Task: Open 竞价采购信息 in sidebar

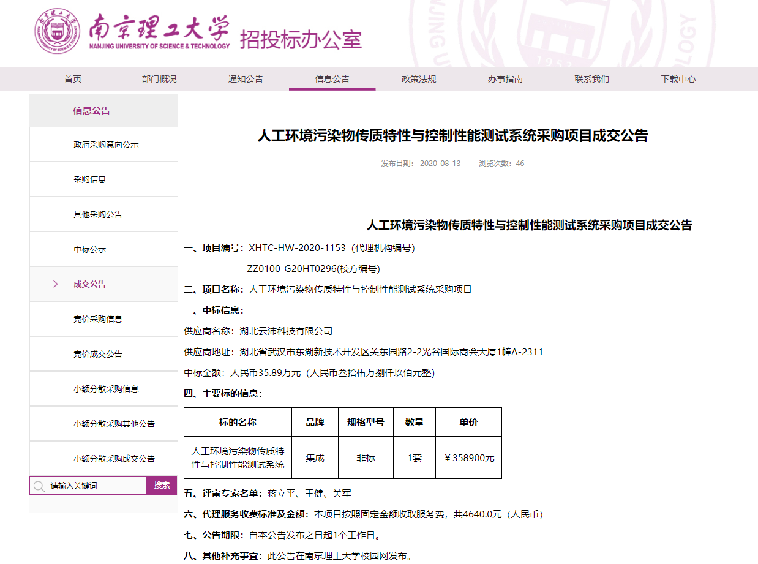Action: (x=98, y=319)
